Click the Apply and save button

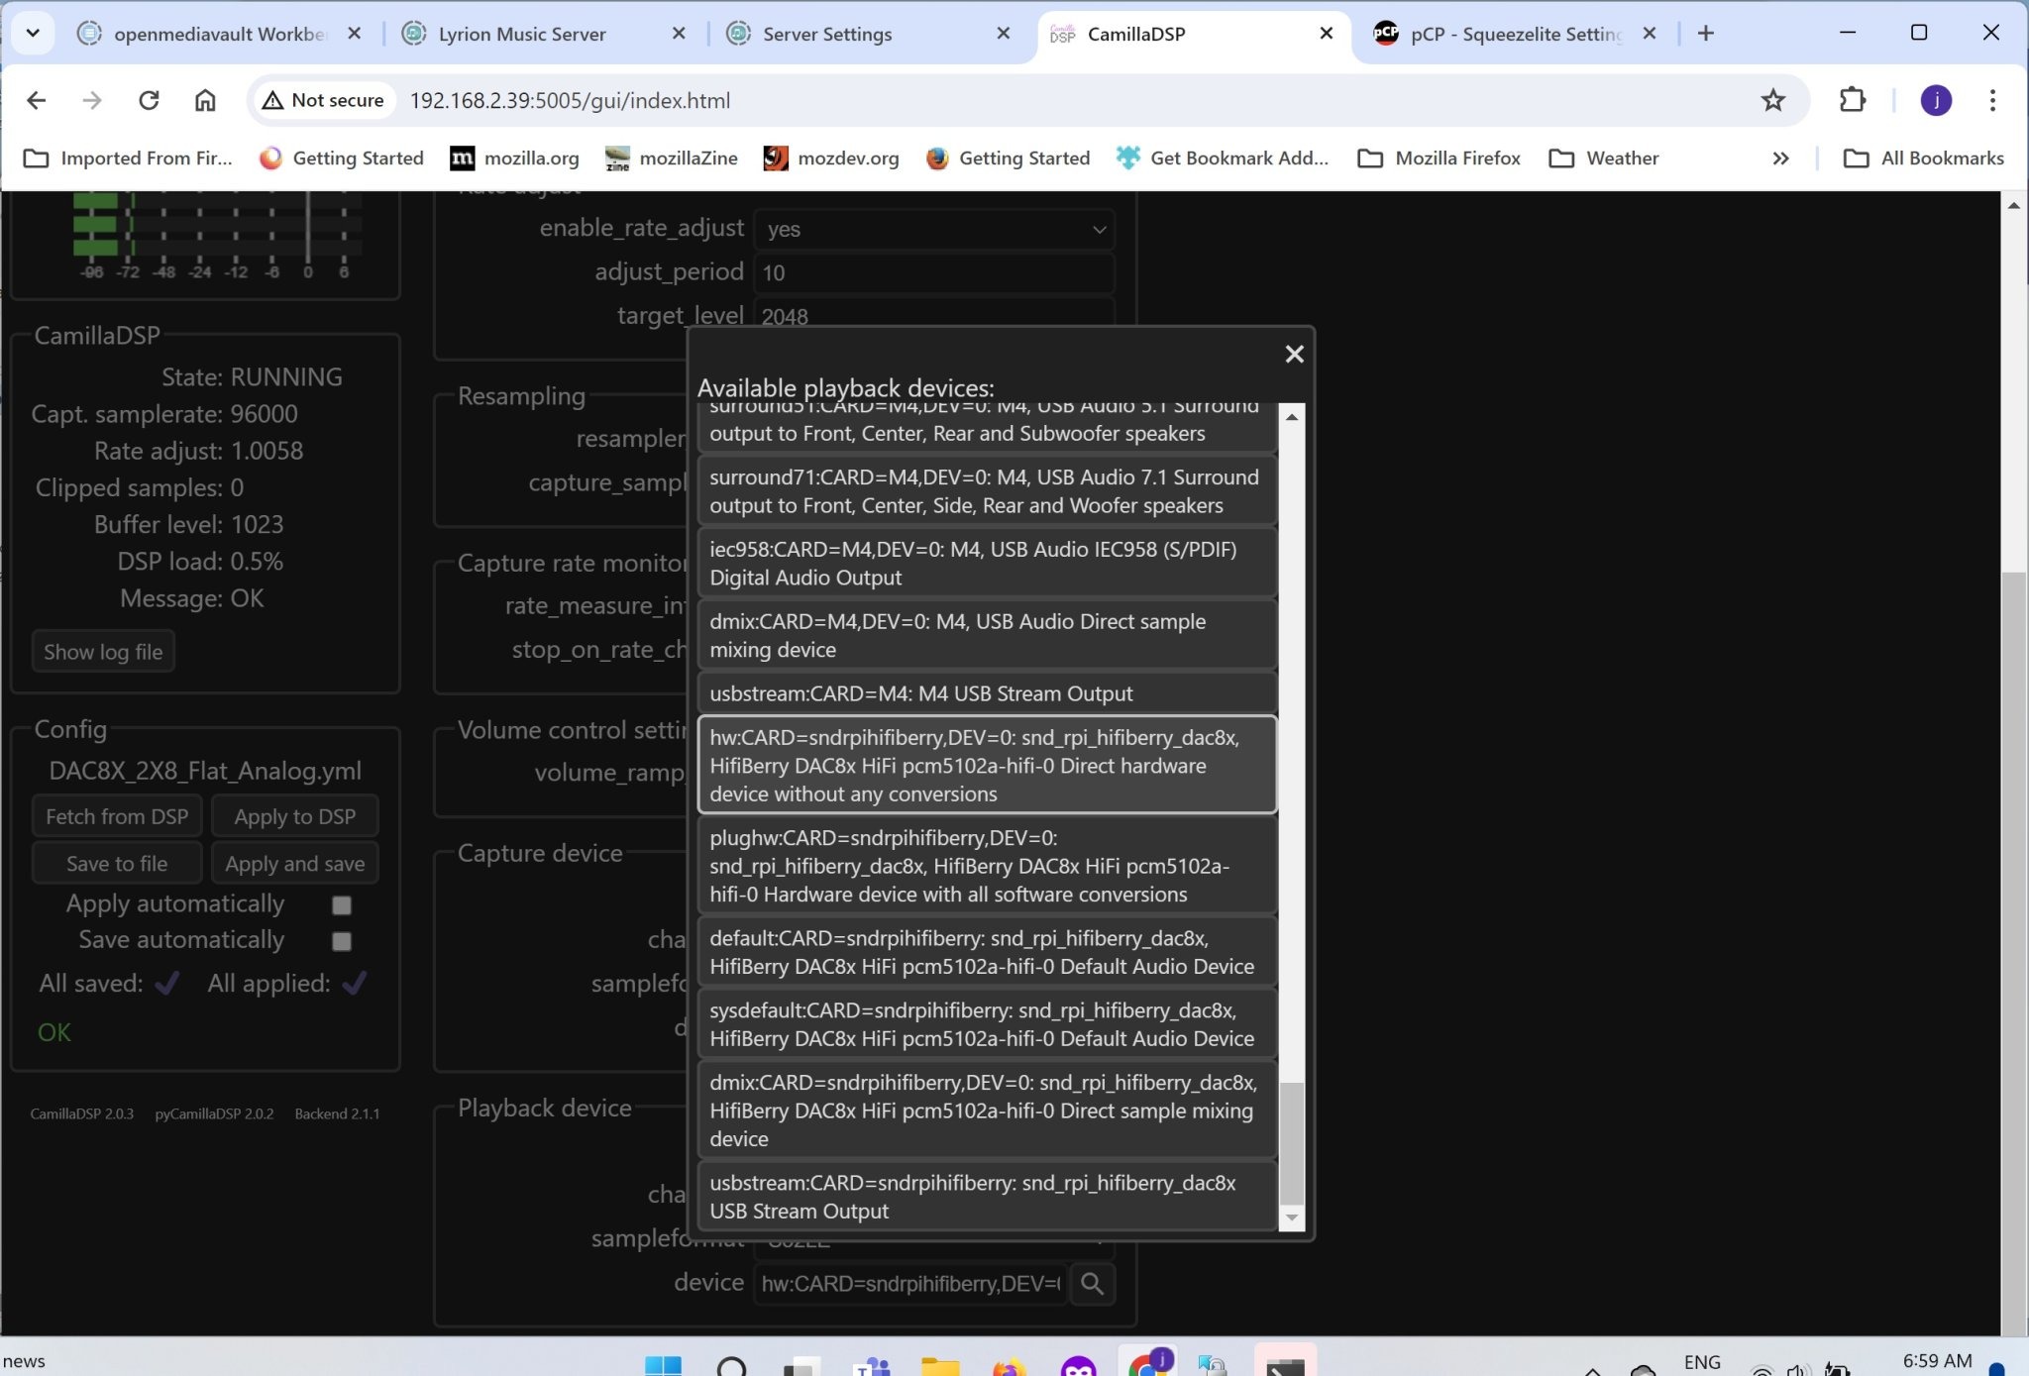(295, 863)
